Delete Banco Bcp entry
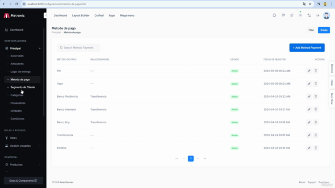This screenshot has width=335, height=188. coord(316,122)
